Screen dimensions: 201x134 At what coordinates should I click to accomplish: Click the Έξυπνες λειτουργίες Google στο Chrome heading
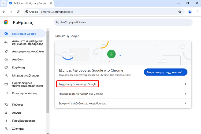tap(91, 70)
